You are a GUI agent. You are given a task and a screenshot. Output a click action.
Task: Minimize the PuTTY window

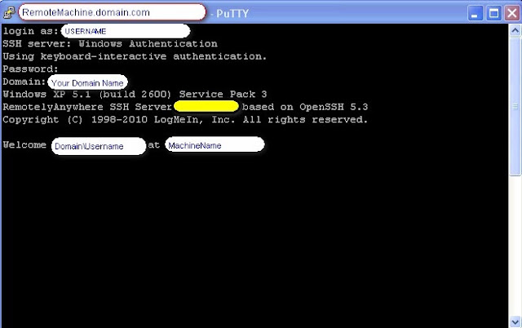(475, 13)
